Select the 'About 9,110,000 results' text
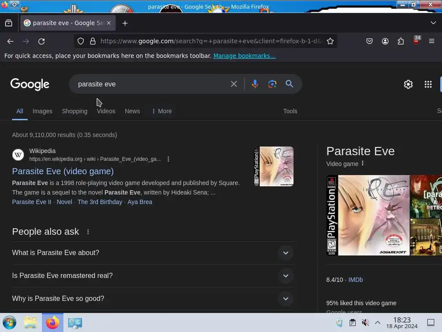Viewport: 442px width, 332px height. click(44, 135)
